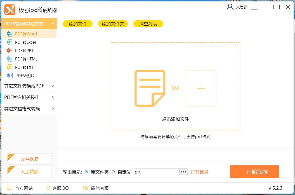This screenshot has height=195, width=295.
Task: Click the 极强pdf转换器 title text
Action: click(38, 10)
